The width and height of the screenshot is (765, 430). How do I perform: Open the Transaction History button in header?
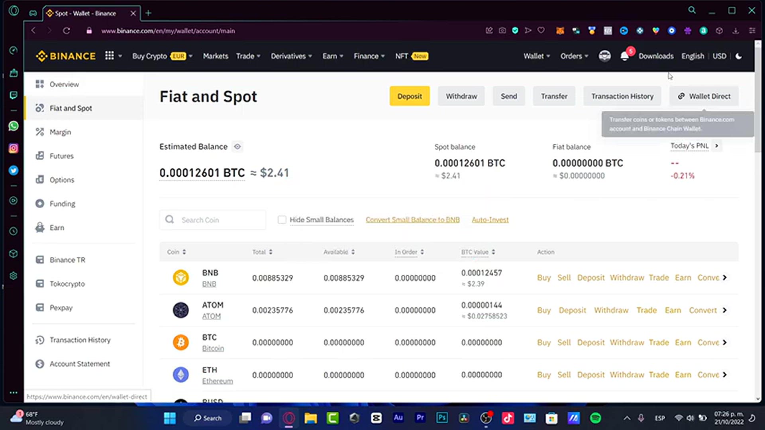point(622,96)
